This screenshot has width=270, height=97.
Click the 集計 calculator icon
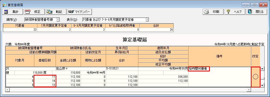coord(6,12)
